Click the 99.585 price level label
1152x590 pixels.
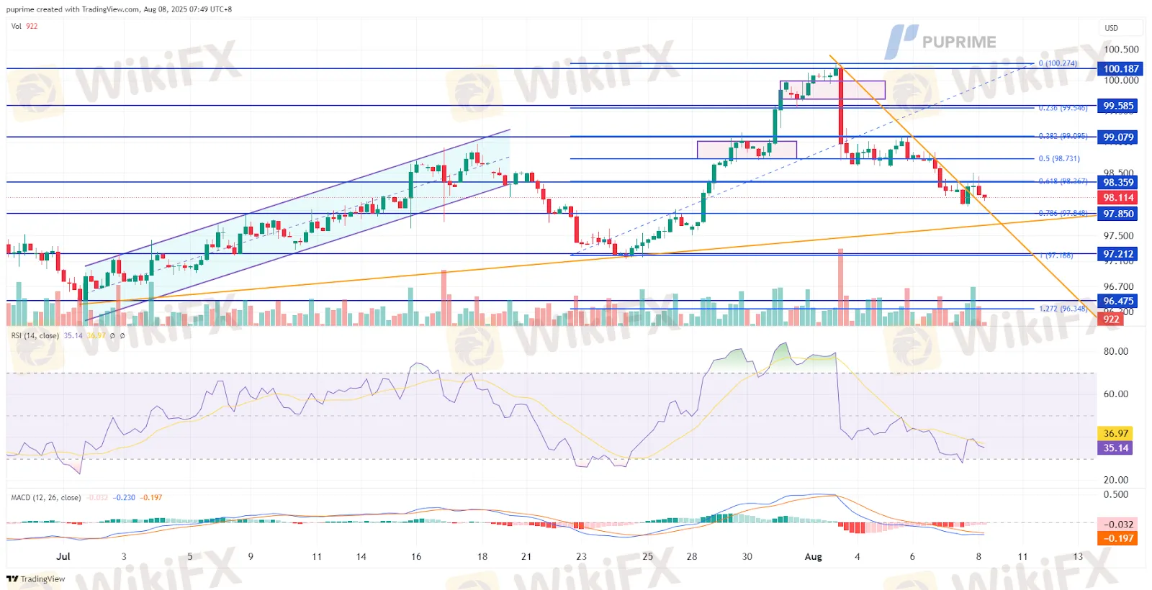tap(1118, 106)
